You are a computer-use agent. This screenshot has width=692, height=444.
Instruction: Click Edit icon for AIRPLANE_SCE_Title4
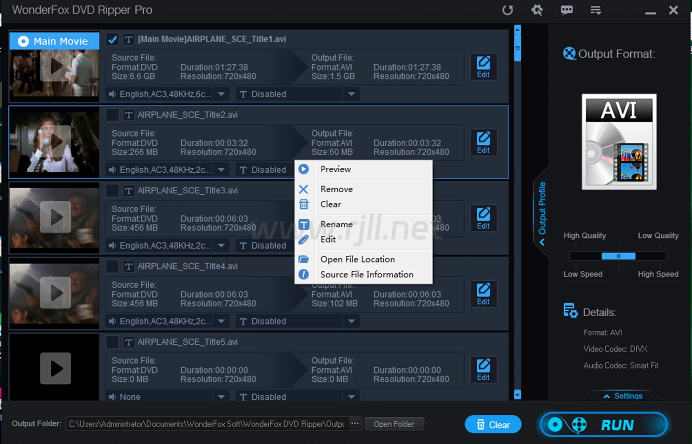coord(483,294)
